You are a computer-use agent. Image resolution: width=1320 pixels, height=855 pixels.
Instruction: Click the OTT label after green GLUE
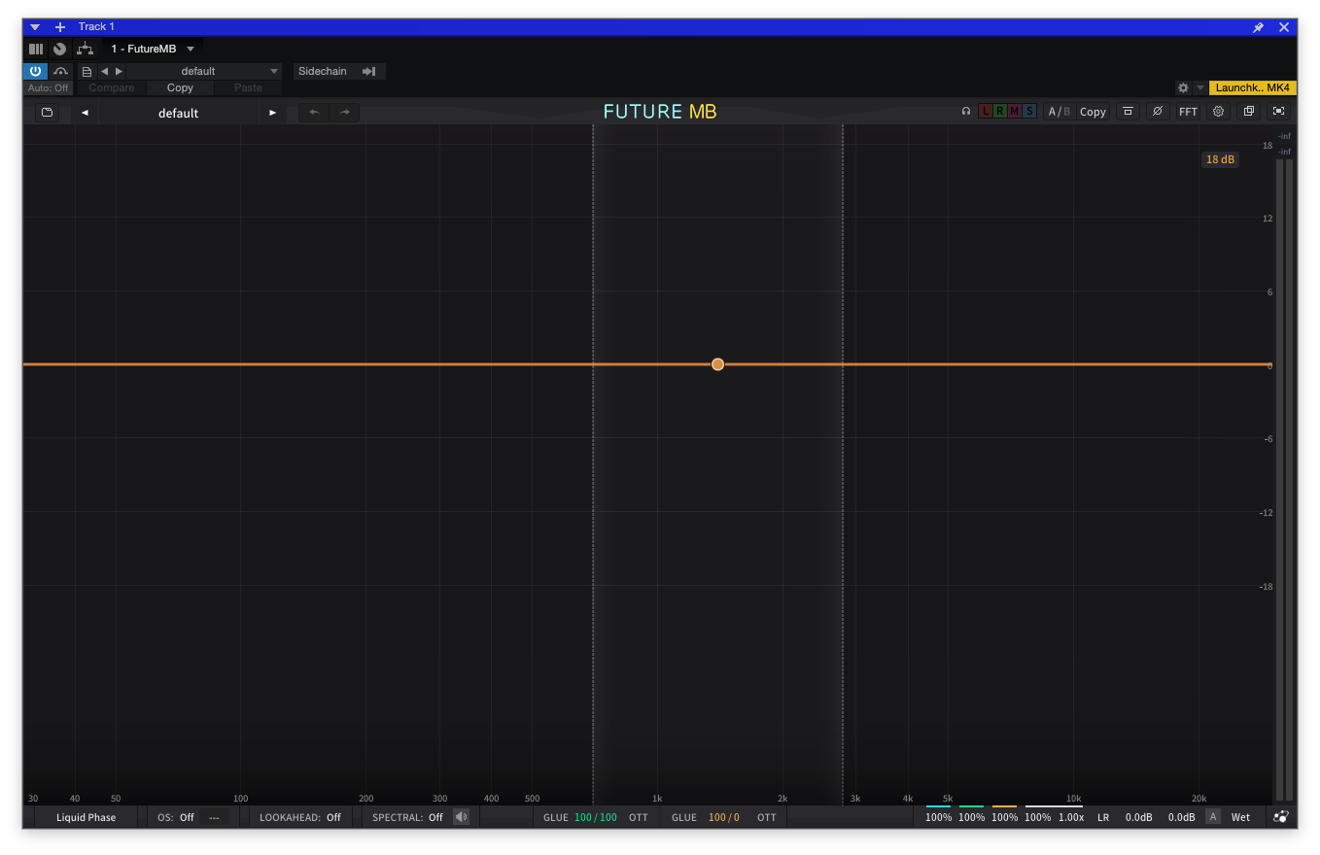[x=639, y=817]
